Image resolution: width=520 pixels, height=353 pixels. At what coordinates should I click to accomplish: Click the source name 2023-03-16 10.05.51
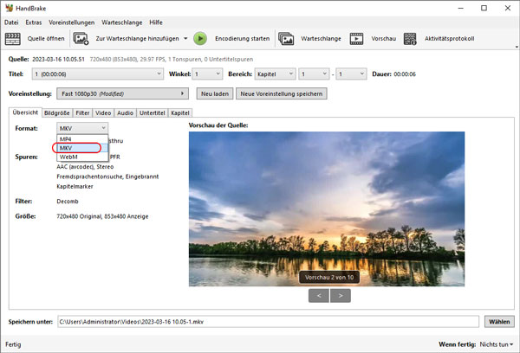(58, 60)
